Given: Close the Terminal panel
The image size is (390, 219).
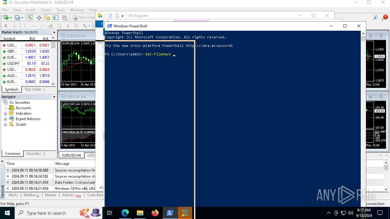Looking at the screenshot, I should pos(2,162).
